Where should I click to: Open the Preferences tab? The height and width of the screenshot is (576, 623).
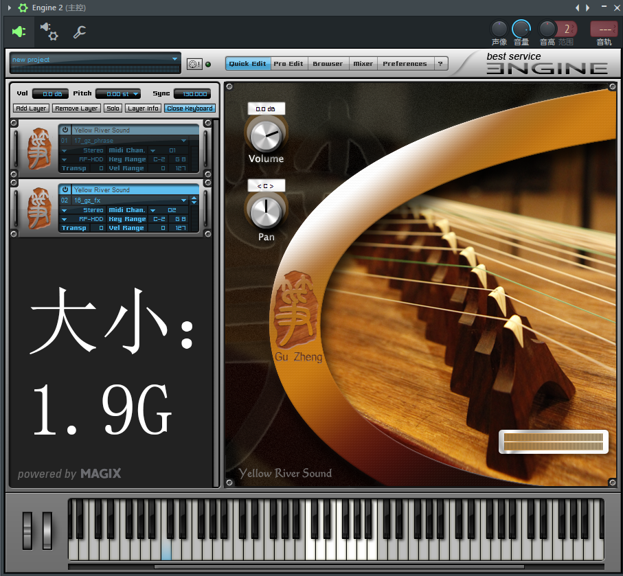click(405, 64)
